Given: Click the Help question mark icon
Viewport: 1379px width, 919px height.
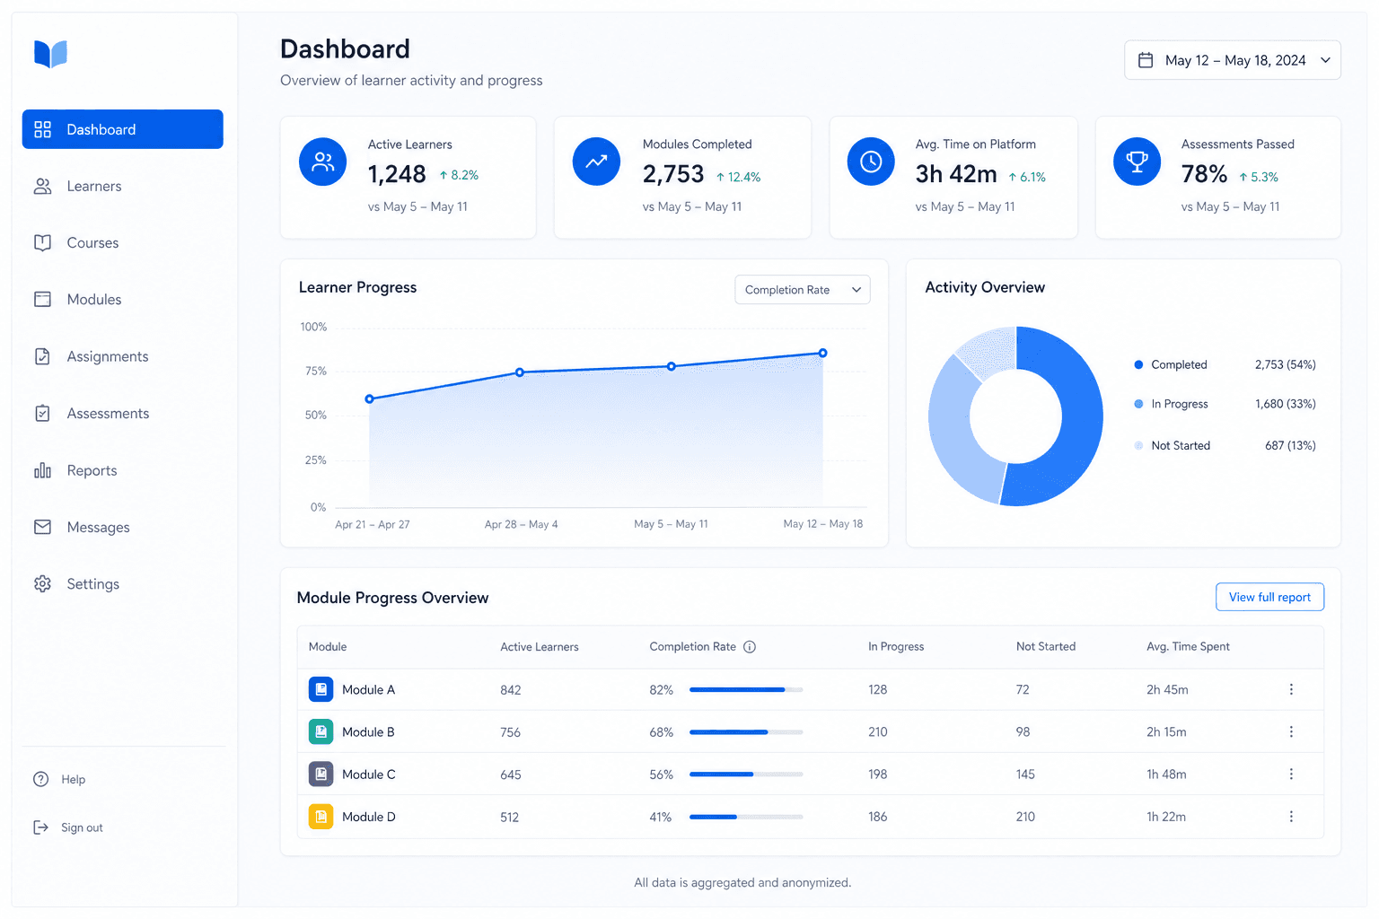Looking at the screenshot, I should (41, 779).
